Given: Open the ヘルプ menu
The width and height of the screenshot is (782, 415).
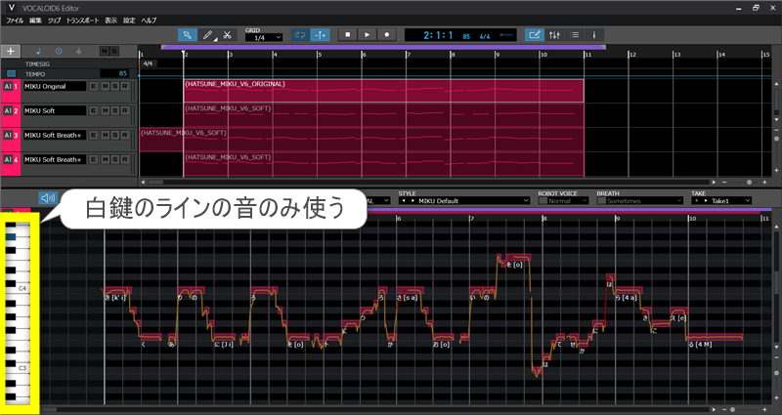Looking at the screenshot, I should (149, 21).
